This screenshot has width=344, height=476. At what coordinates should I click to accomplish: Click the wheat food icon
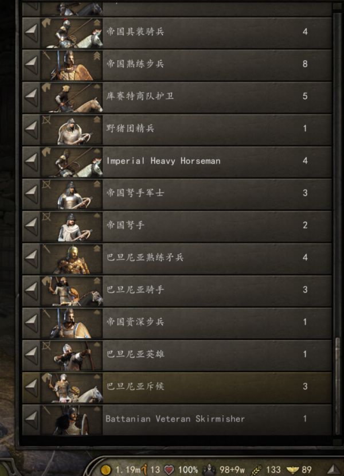tap(257, 470)
